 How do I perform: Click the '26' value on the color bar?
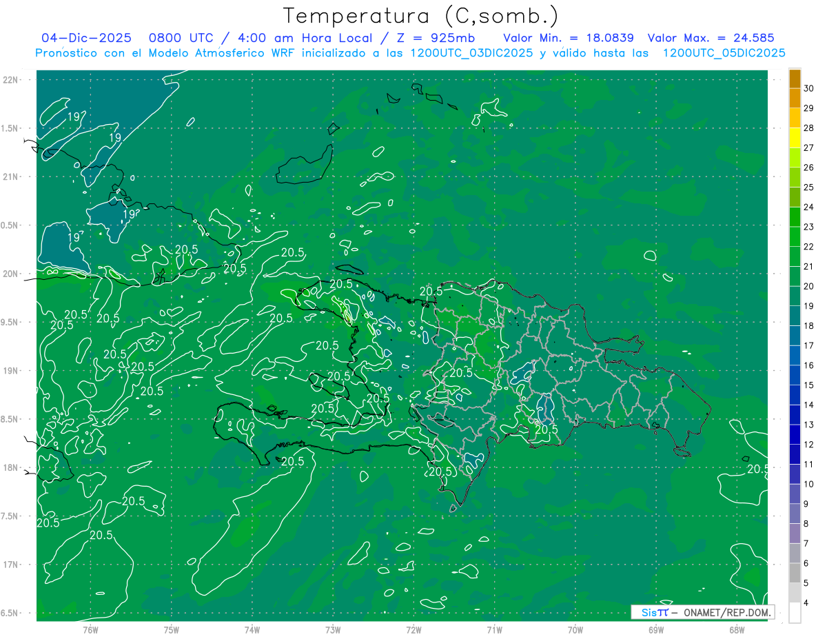[809, 168]
